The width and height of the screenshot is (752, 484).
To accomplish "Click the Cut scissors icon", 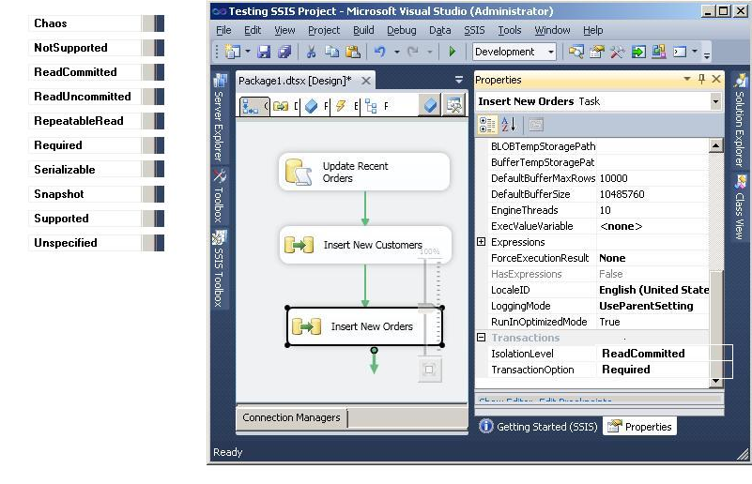I will [x=311, y=52].
